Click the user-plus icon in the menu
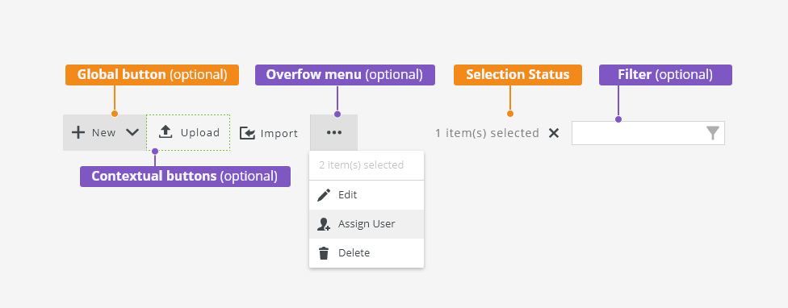The image size is (788, 308). click(x=324, y=223)
